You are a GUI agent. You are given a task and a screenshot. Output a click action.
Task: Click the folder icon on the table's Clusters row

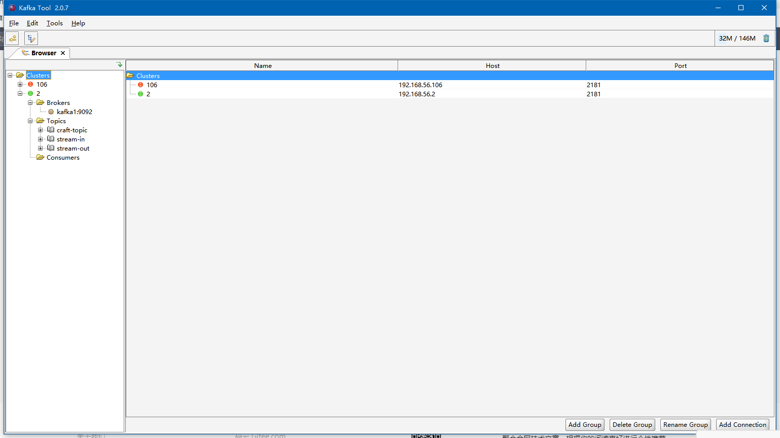(x=130, y=76)
